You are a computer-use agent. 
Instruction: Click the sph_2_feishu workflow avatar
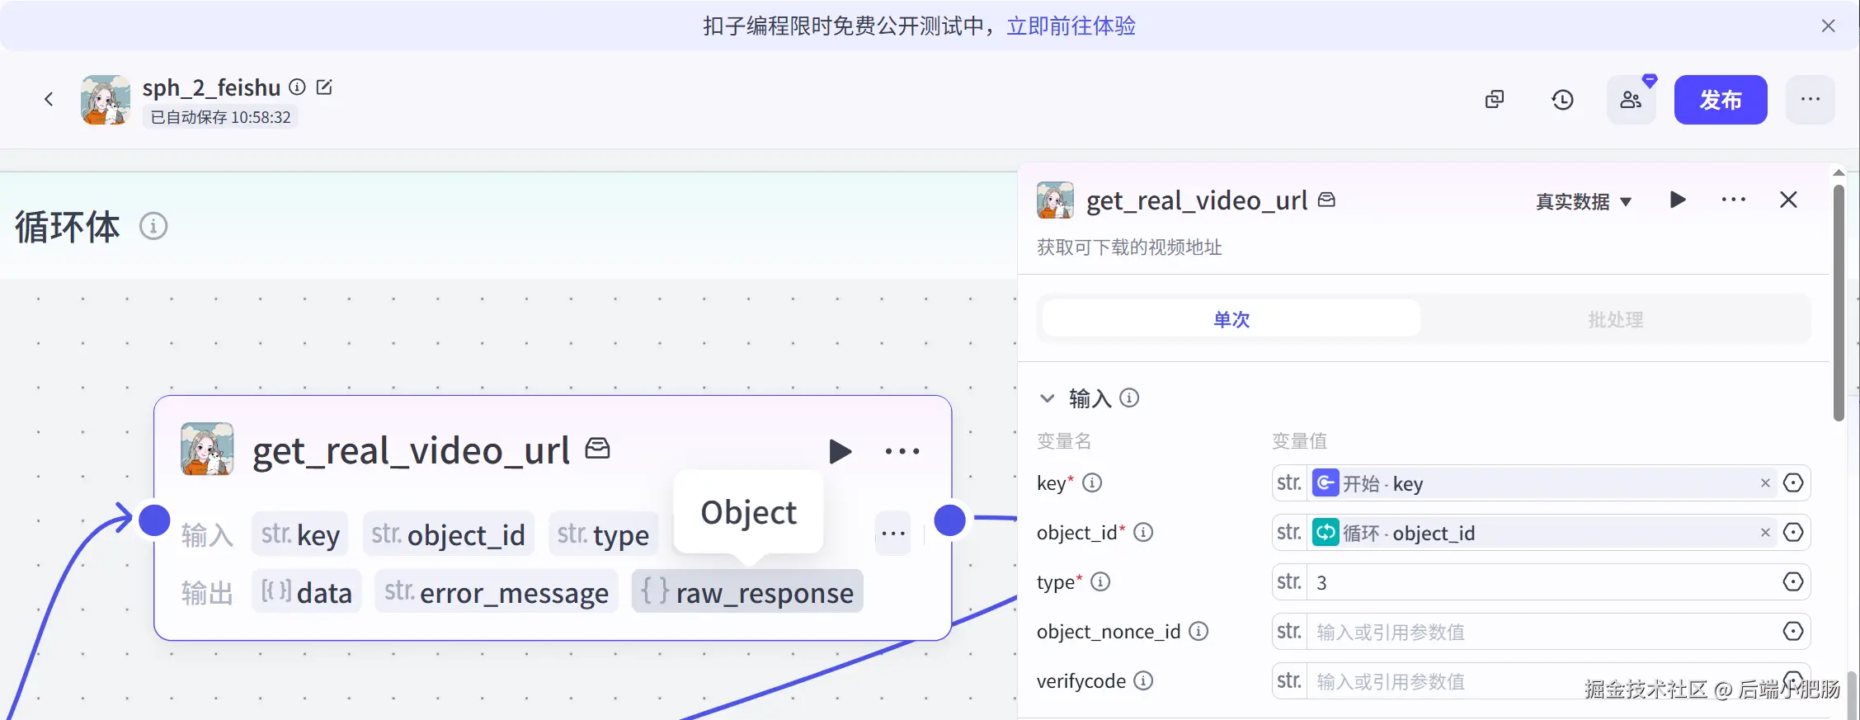[x=106, y=100]
